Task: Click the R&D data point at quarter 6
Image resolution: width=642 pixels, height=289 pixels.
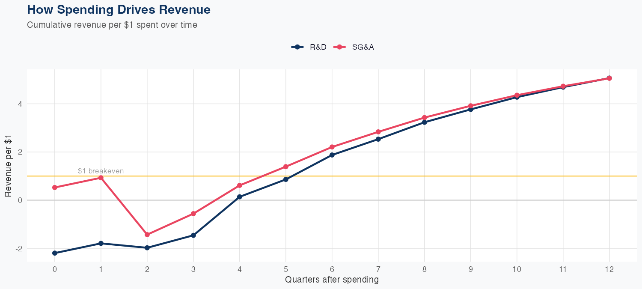Action: click(x=332, y=155)
